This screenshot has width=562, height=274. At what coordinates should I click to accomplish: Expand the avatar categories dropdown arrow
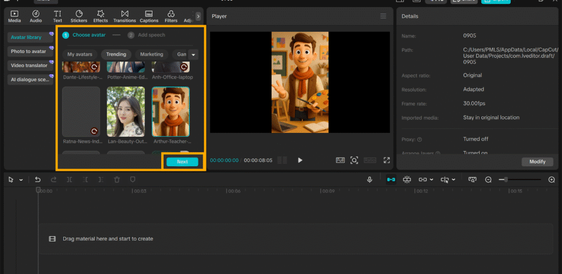(193, 54)
